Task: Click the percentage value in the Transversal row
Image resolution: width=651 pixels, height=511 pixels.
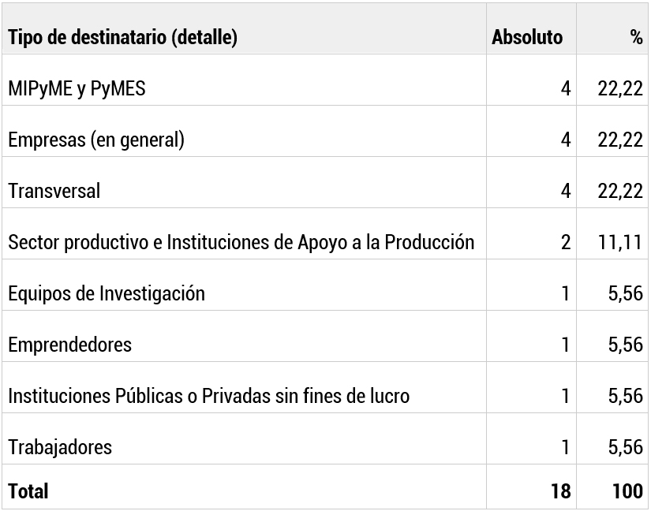Action: pos(620,191)
